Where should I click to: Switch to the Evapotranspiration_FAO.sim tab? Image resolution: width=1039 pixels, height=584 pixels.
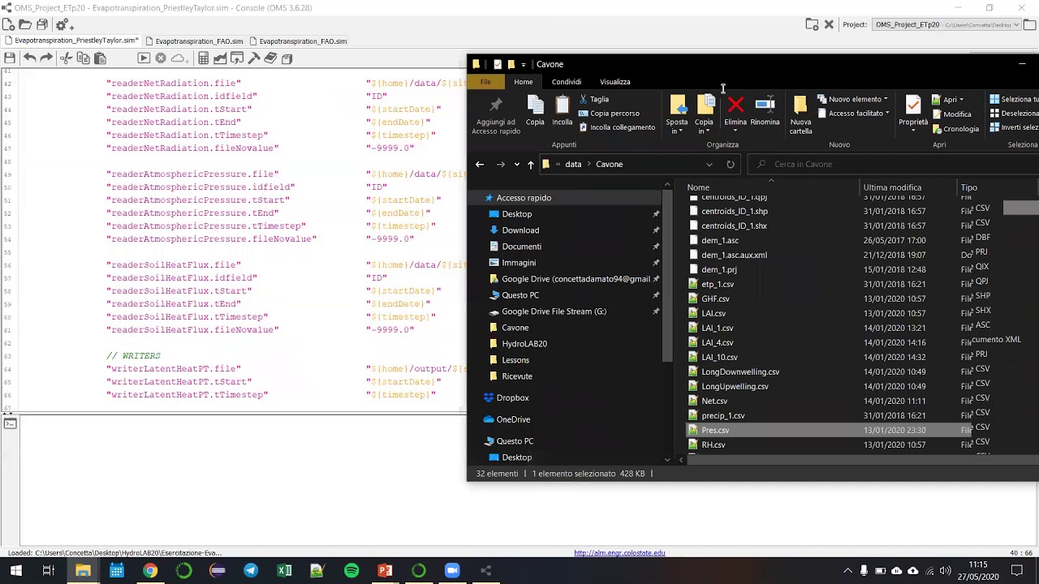(199, 41)
